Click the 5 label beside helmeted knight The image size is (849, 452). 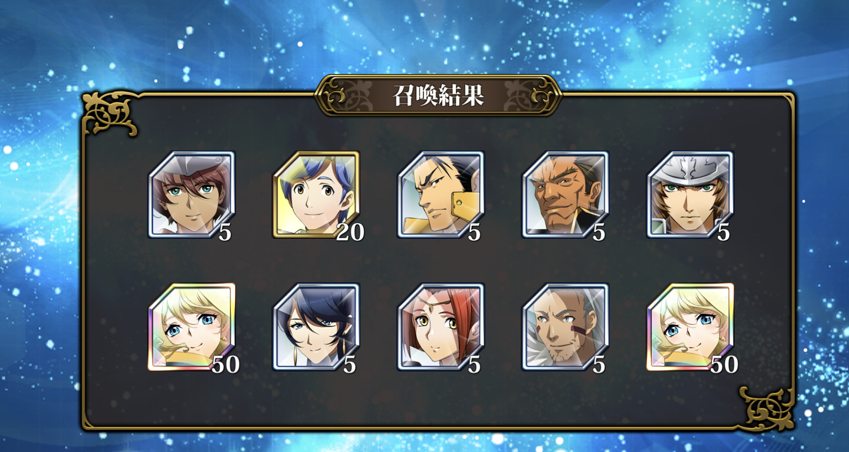pyautogui.click(x=724, y=232)
